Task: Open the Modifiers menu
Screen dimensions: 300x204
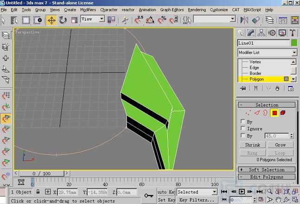Action: coord(88,10)
